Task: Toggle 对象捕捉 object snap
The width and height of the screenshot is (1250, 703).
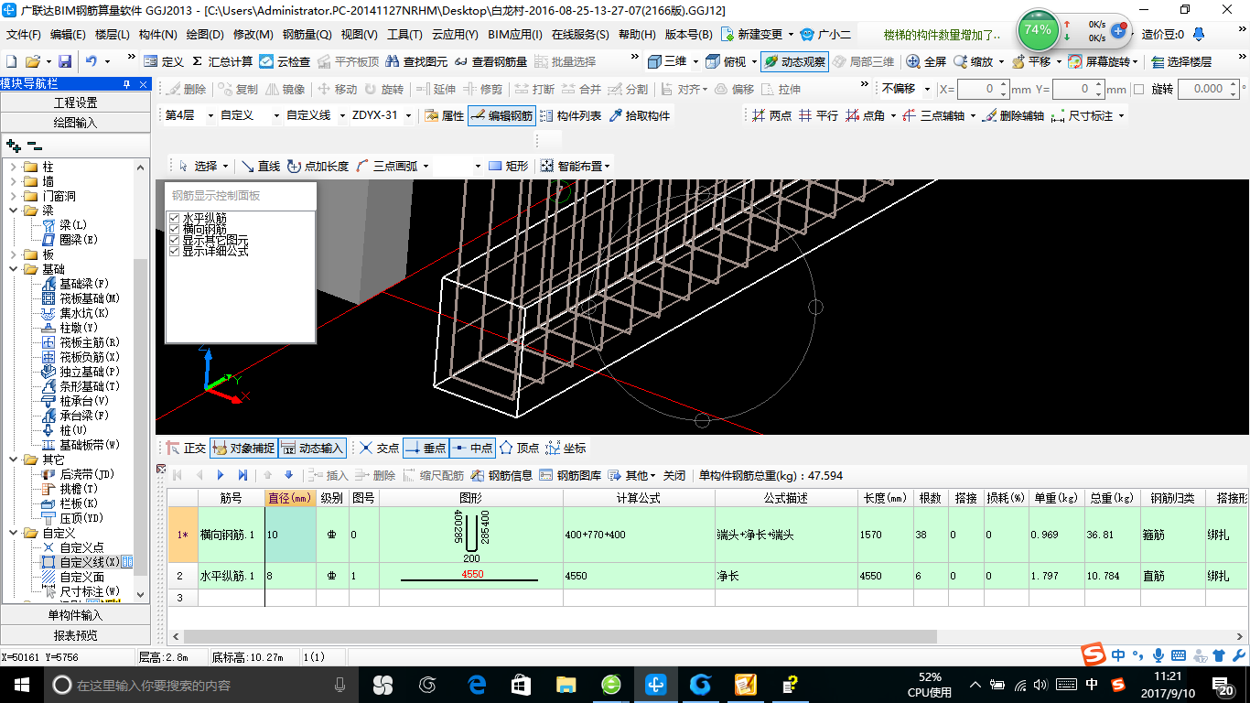Action: pyautogui.click(x=243, y=448)
